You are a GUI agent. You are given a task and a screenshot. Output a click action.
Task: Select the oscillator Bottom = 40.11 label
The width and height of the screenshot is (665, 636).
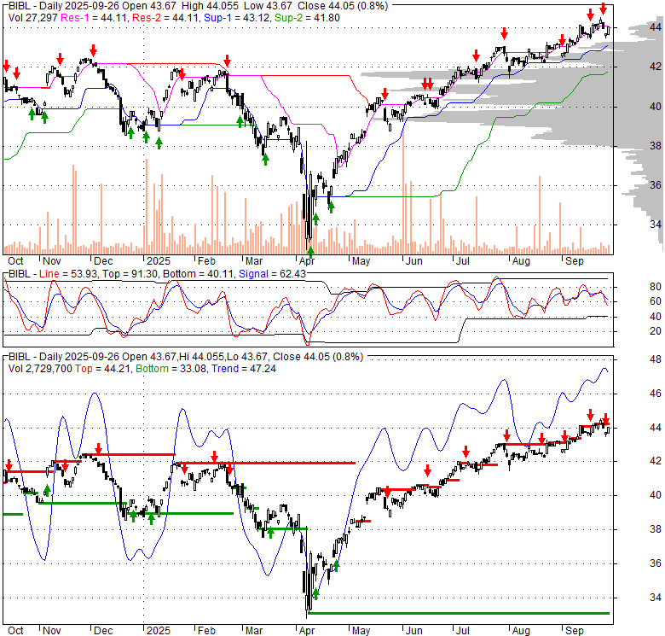[198, 274]
